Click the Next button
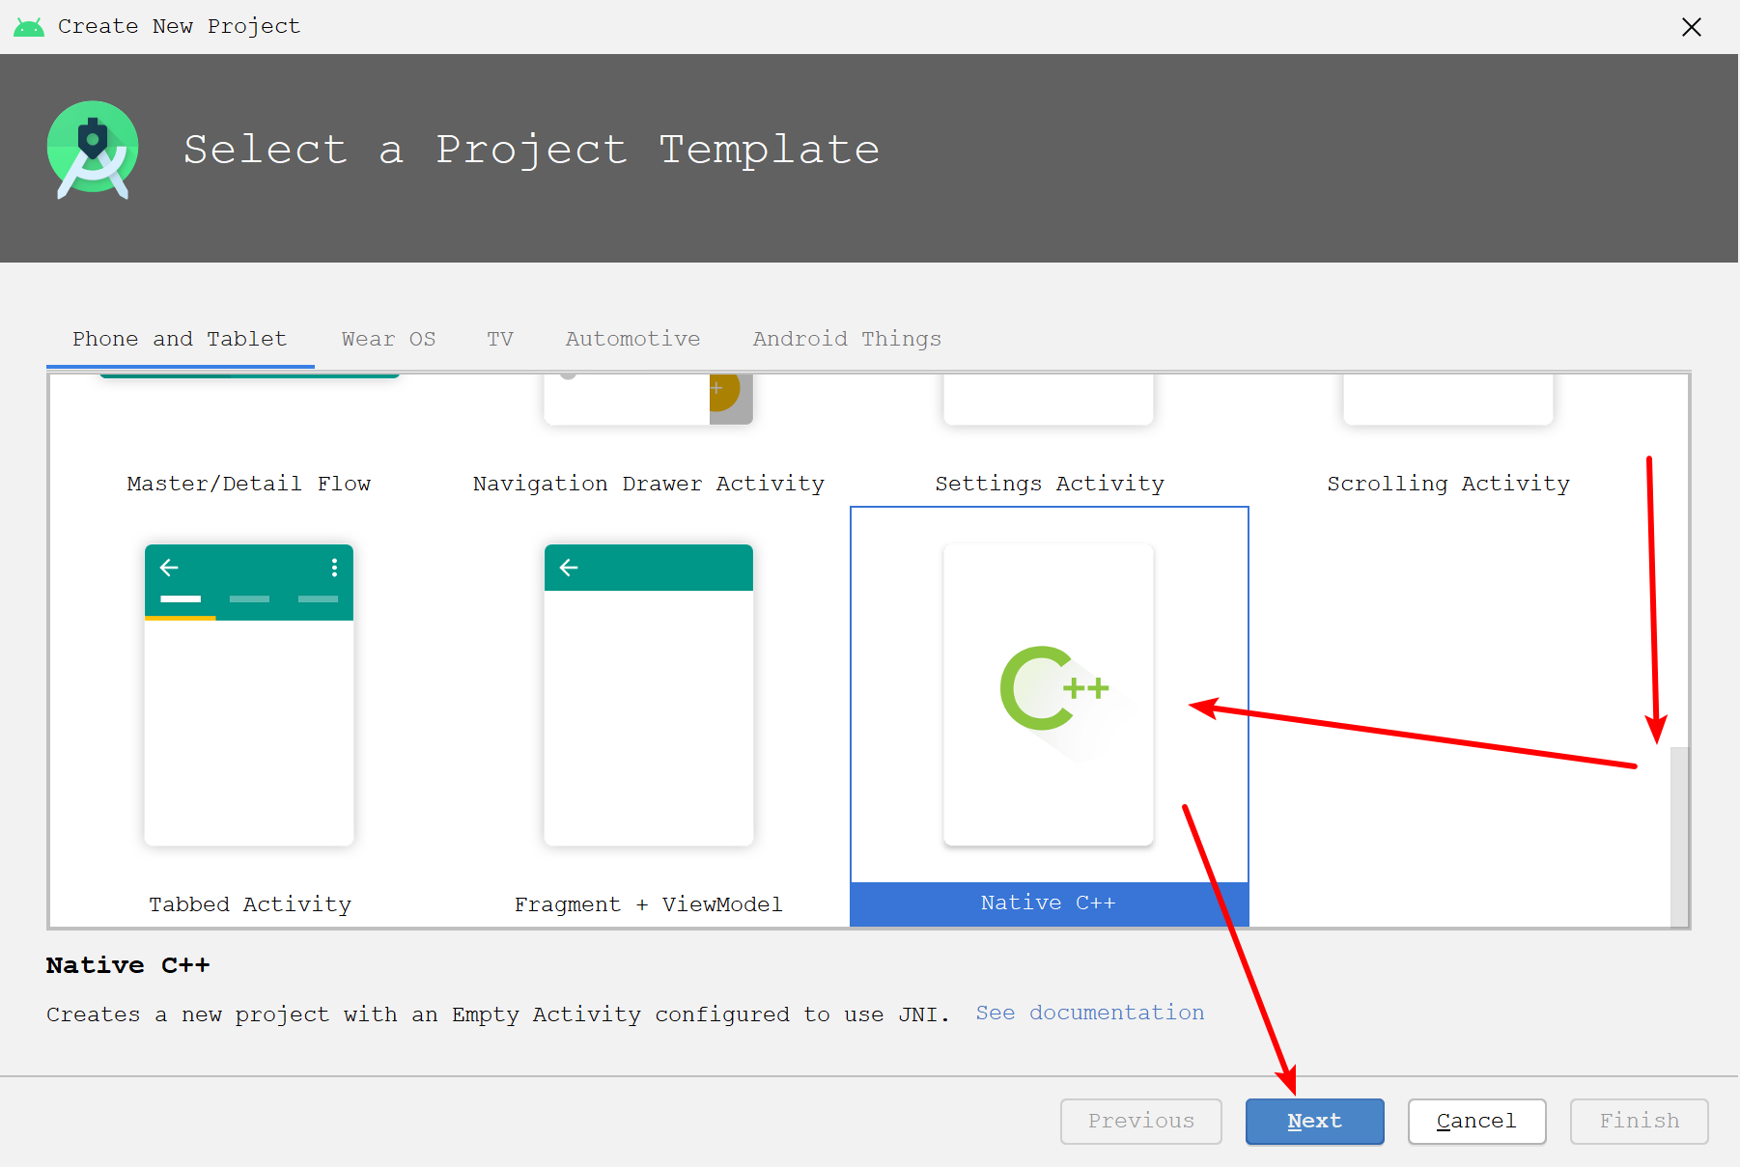This screenshot has width=1740, height=1167. pyautogui.click(x=1314, y=1122)
